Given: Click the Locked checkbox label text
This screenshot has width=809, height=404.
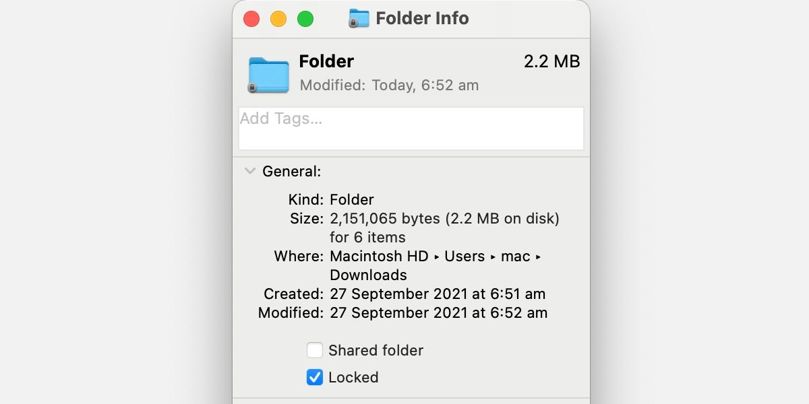Looking at the screenshot, I should click(x=353, y=377).
